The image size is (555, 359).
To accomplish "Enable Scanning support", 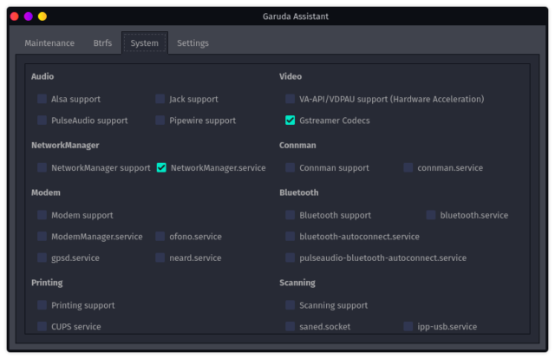I will (x=291, y=305).
